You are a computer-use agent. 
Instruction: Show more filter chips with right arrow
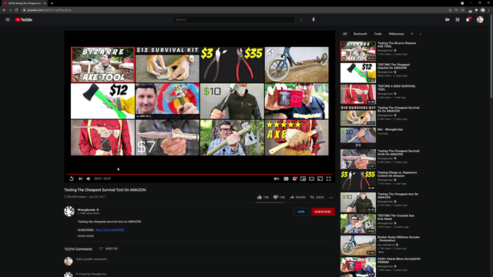click(x=421, y=34)
